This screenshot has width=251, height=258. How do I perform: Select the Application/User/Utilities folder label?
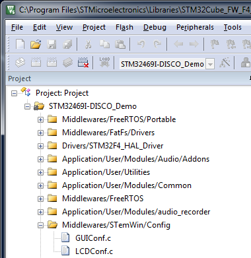tap(106, 172)
